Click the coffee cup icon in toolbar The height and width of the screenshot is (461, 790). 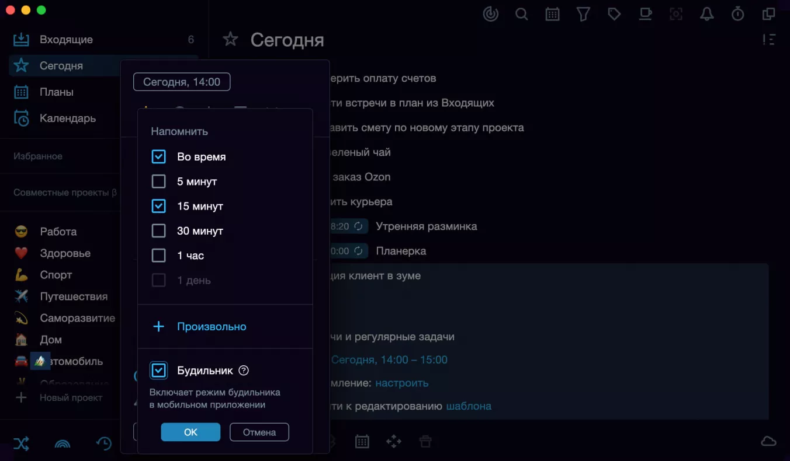pyautogui.click(x=645, y=14)
